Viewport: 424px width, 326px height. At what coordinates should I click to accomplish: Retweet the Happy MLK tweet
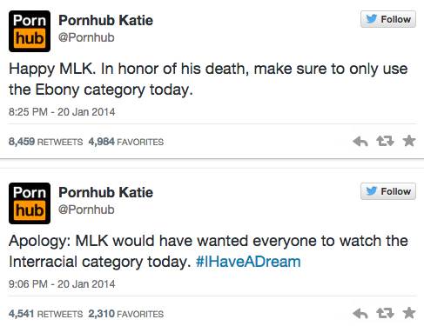click(385, 141)
